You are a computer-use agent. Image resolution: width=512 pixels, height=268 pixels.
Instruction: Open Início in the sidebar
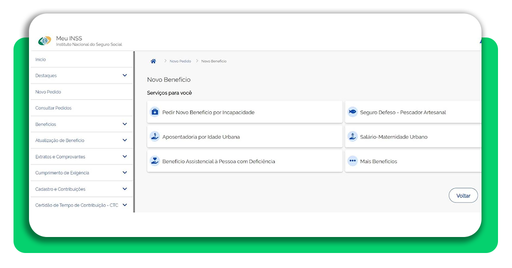pos(40,59)
